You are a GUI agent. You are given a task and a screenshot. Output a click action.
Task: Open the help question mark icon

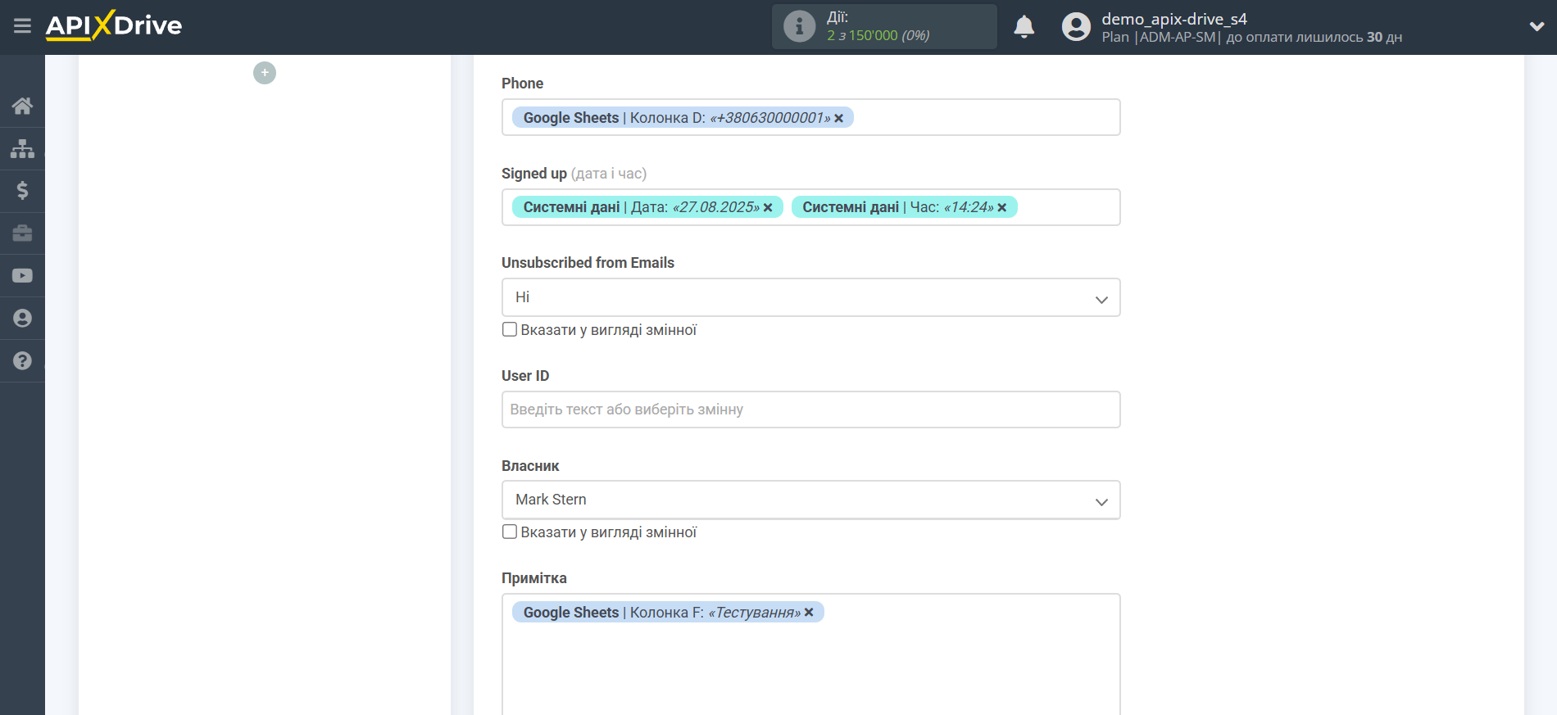22,361
